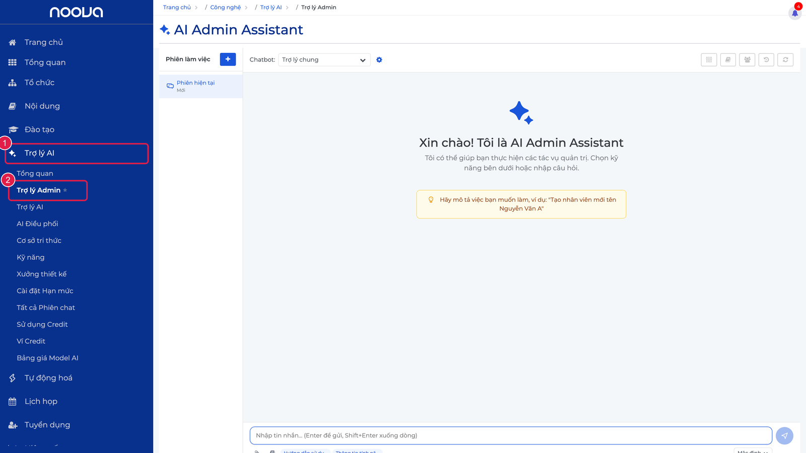Click the star next to Trợ lý Admin
The width and height of the screenshot is (806, 453).
pyautogui.click(x=65, y=190)
